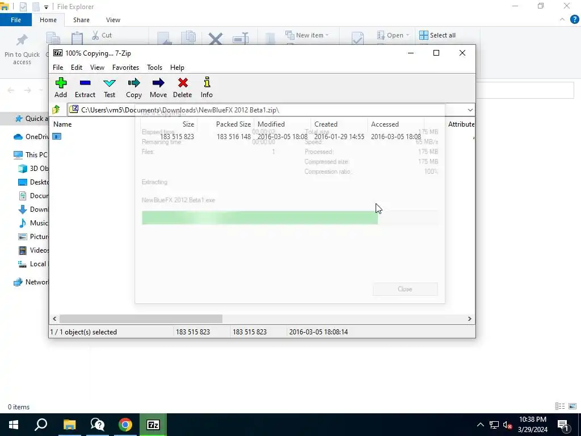Click the 7-Zip address path field
Image resolution: width=581 pixels, height=436 pixels.
(267, 110)
